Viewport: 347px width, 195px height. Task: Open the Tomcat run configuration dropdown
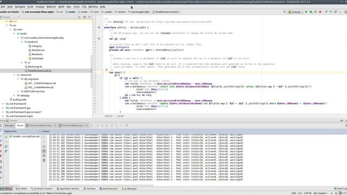coord(295,12)
